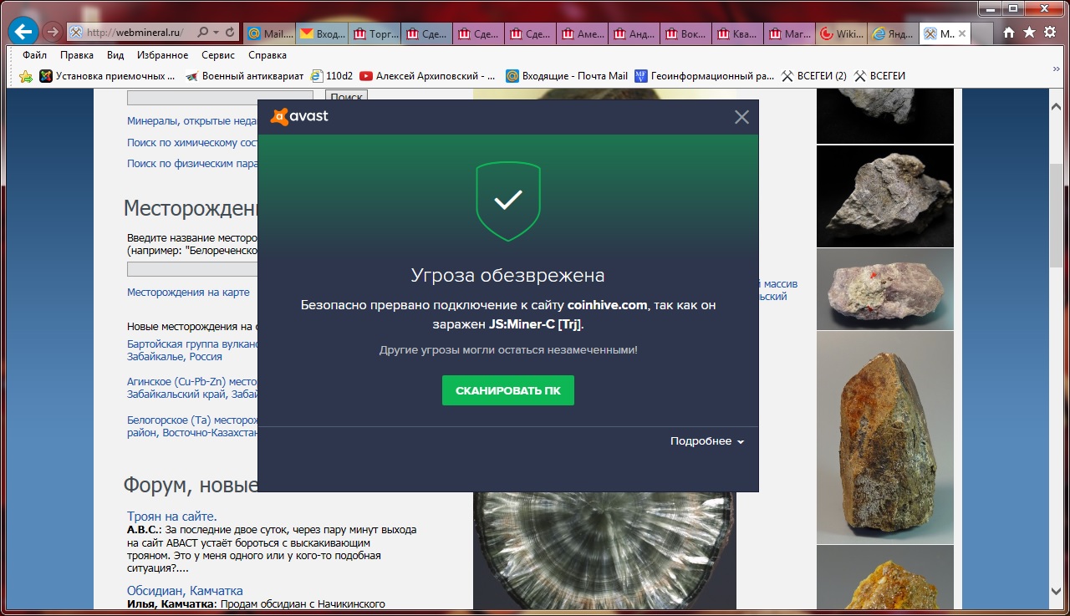Open the browser Home icon

1009,33
